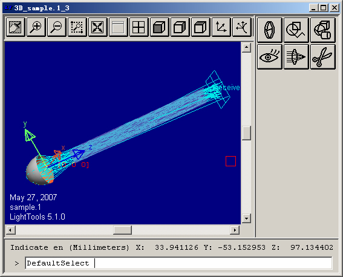The width and height of the screenshot is (343, 277).
Task: Click the rotate view axes icon
Action: (241, 27)
